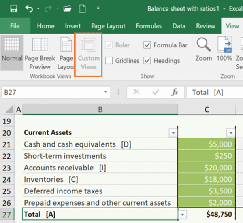Open the filter dropdown beside Total [A]
Image resolution: width=243 pixels, height=223 pixels.
click(183, 215)
